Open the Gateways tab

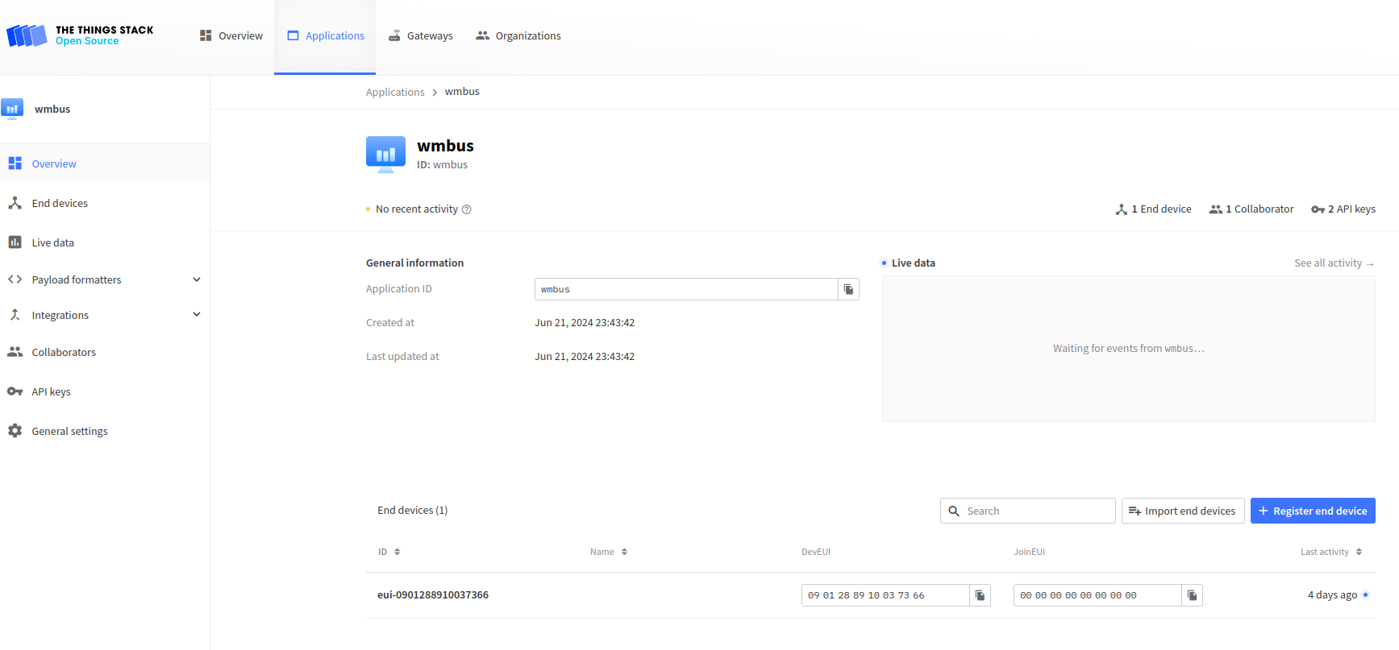point(420,36)
